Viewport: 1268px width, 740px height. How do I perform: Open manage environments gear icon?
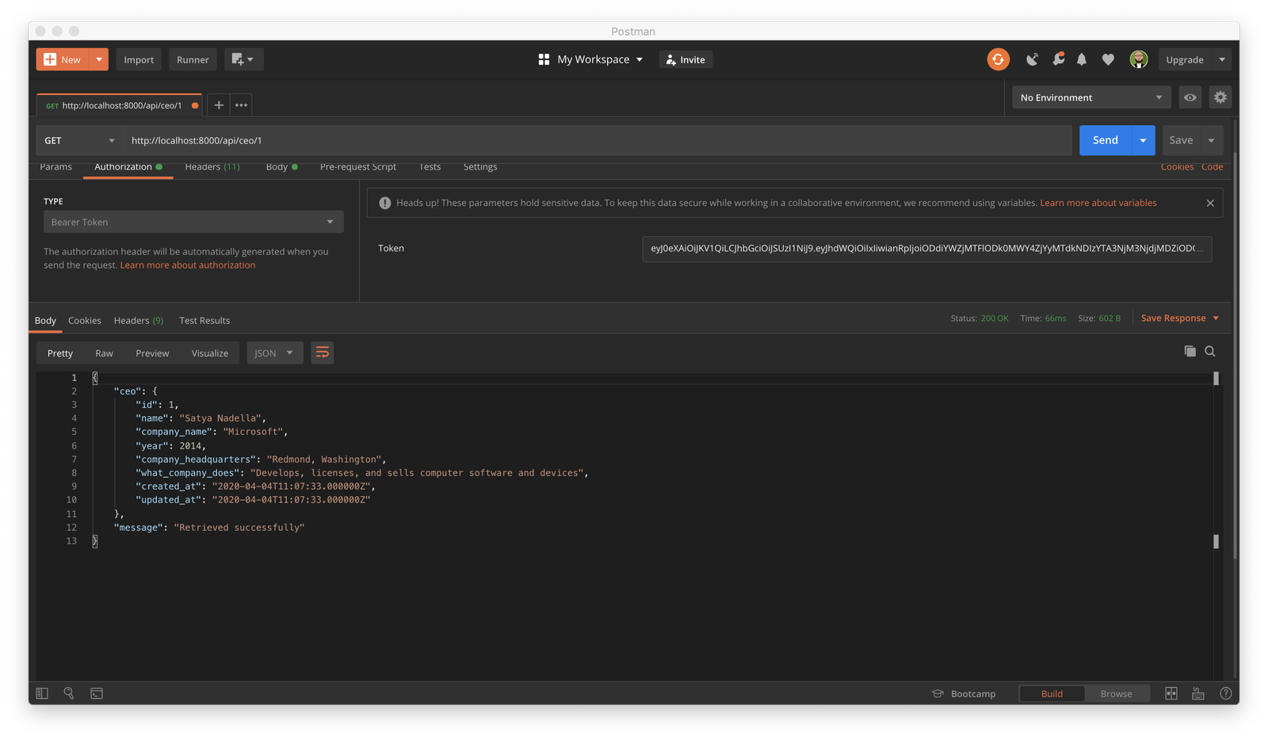point(1220,97)
